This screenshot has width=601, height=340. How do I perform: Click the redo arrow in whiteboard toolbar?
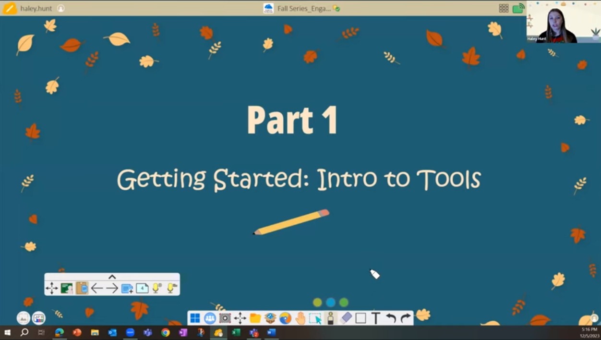[x=406, y=318]
